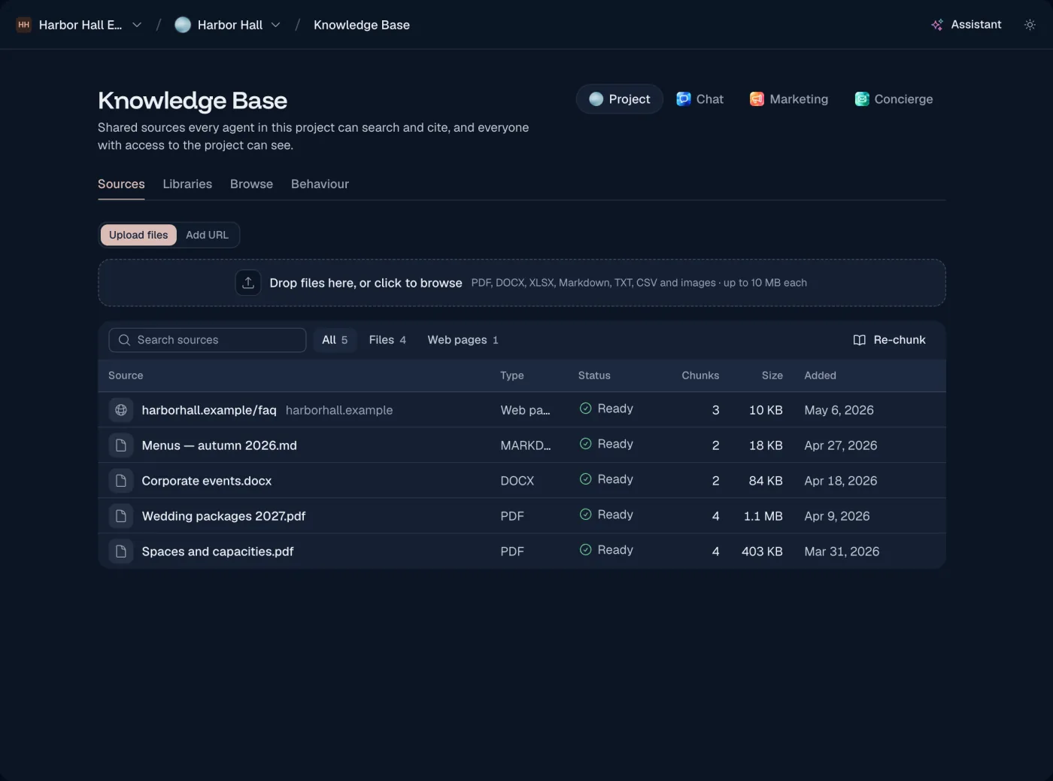Sort by the Chunks column header
The image size is (1053, 781).
point(700,375)
